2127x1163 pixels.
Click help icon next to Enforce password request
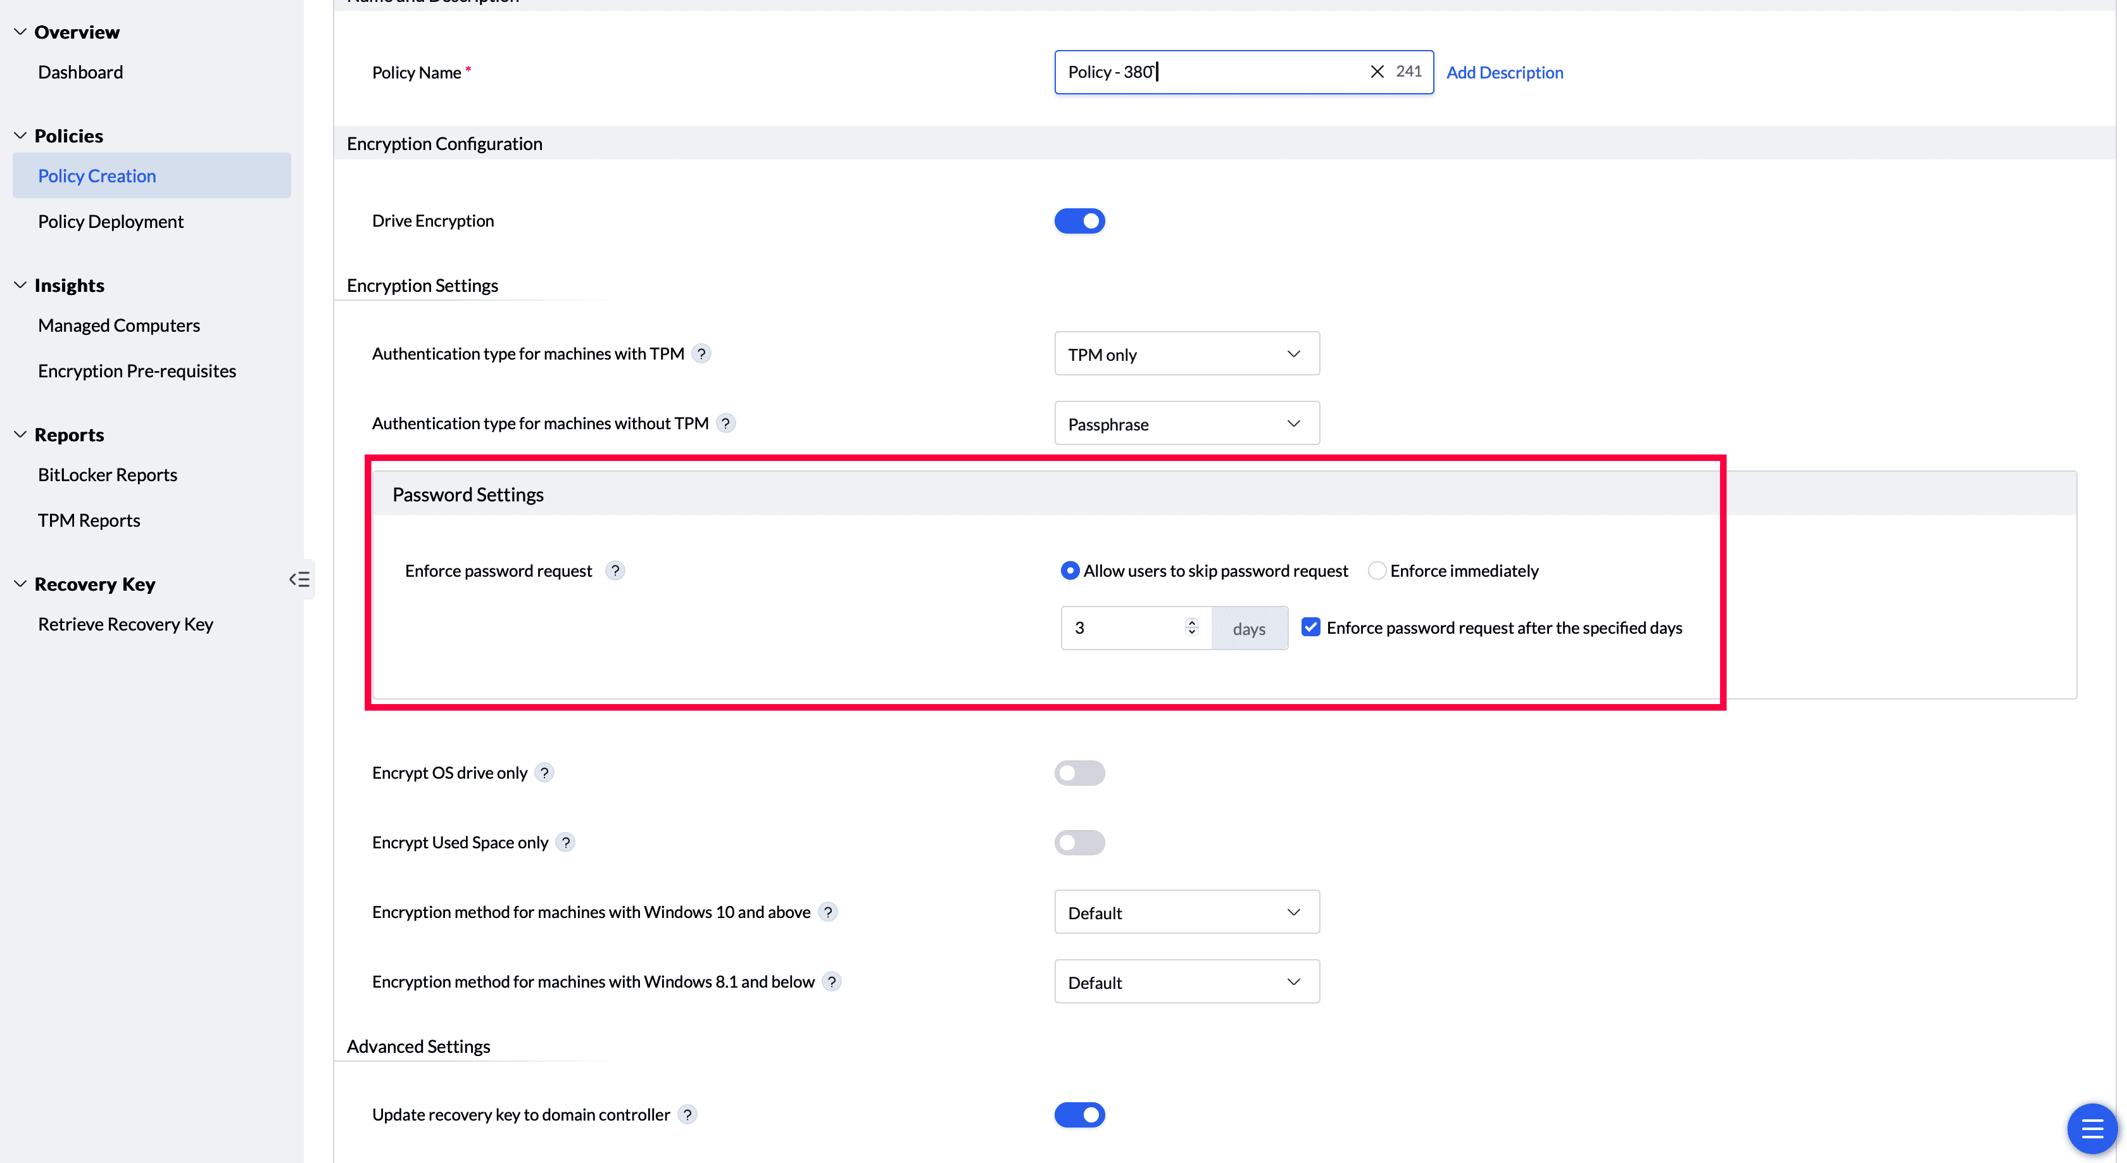[x=614, y=571]
